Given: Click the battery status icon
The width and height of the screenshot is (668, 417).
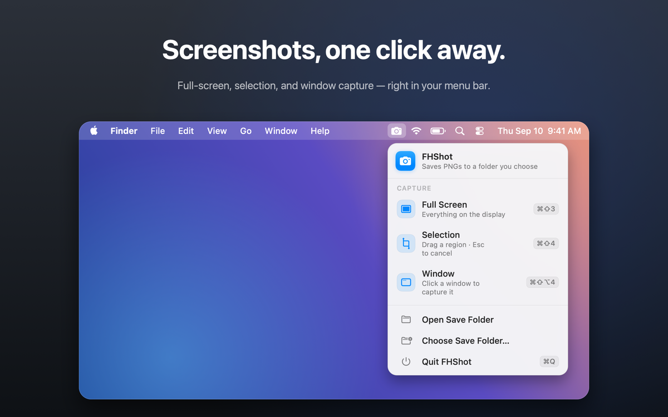Looking at the screenshot, I should click(438, 131).
